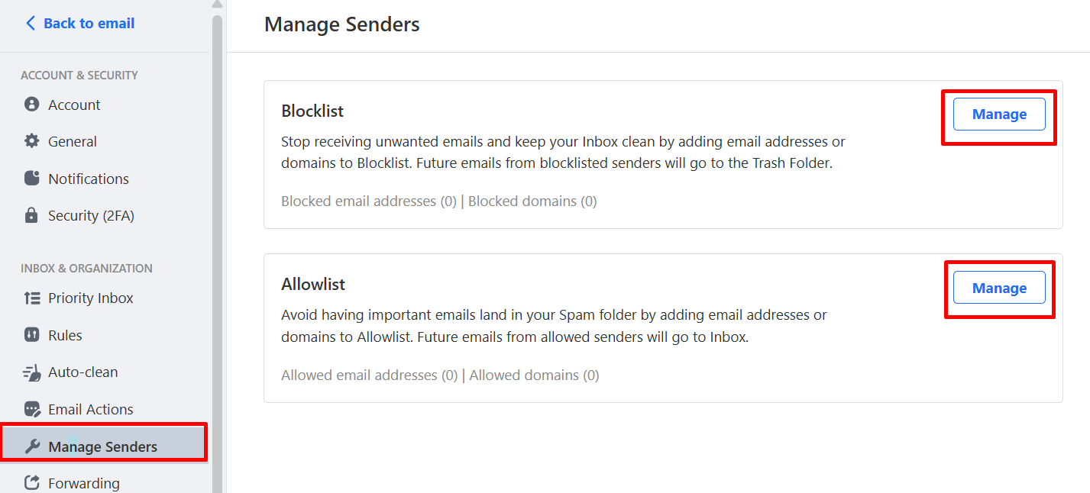Click the Auto-clean broom icon
1090x493 pixels.
[32, 372]
